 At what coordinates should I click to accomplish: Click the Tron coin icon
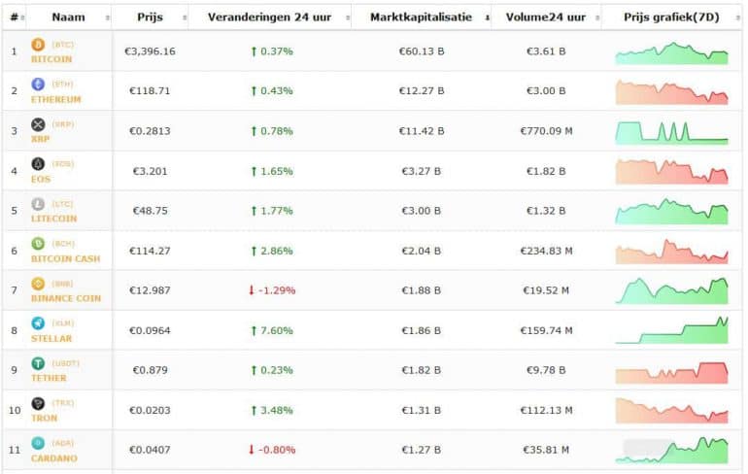[x=38, y=403]
